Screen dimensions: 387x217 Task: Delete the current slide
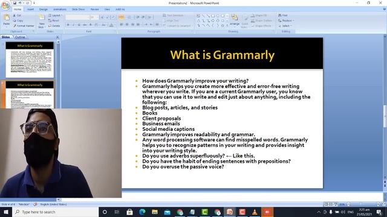(54, 26)
